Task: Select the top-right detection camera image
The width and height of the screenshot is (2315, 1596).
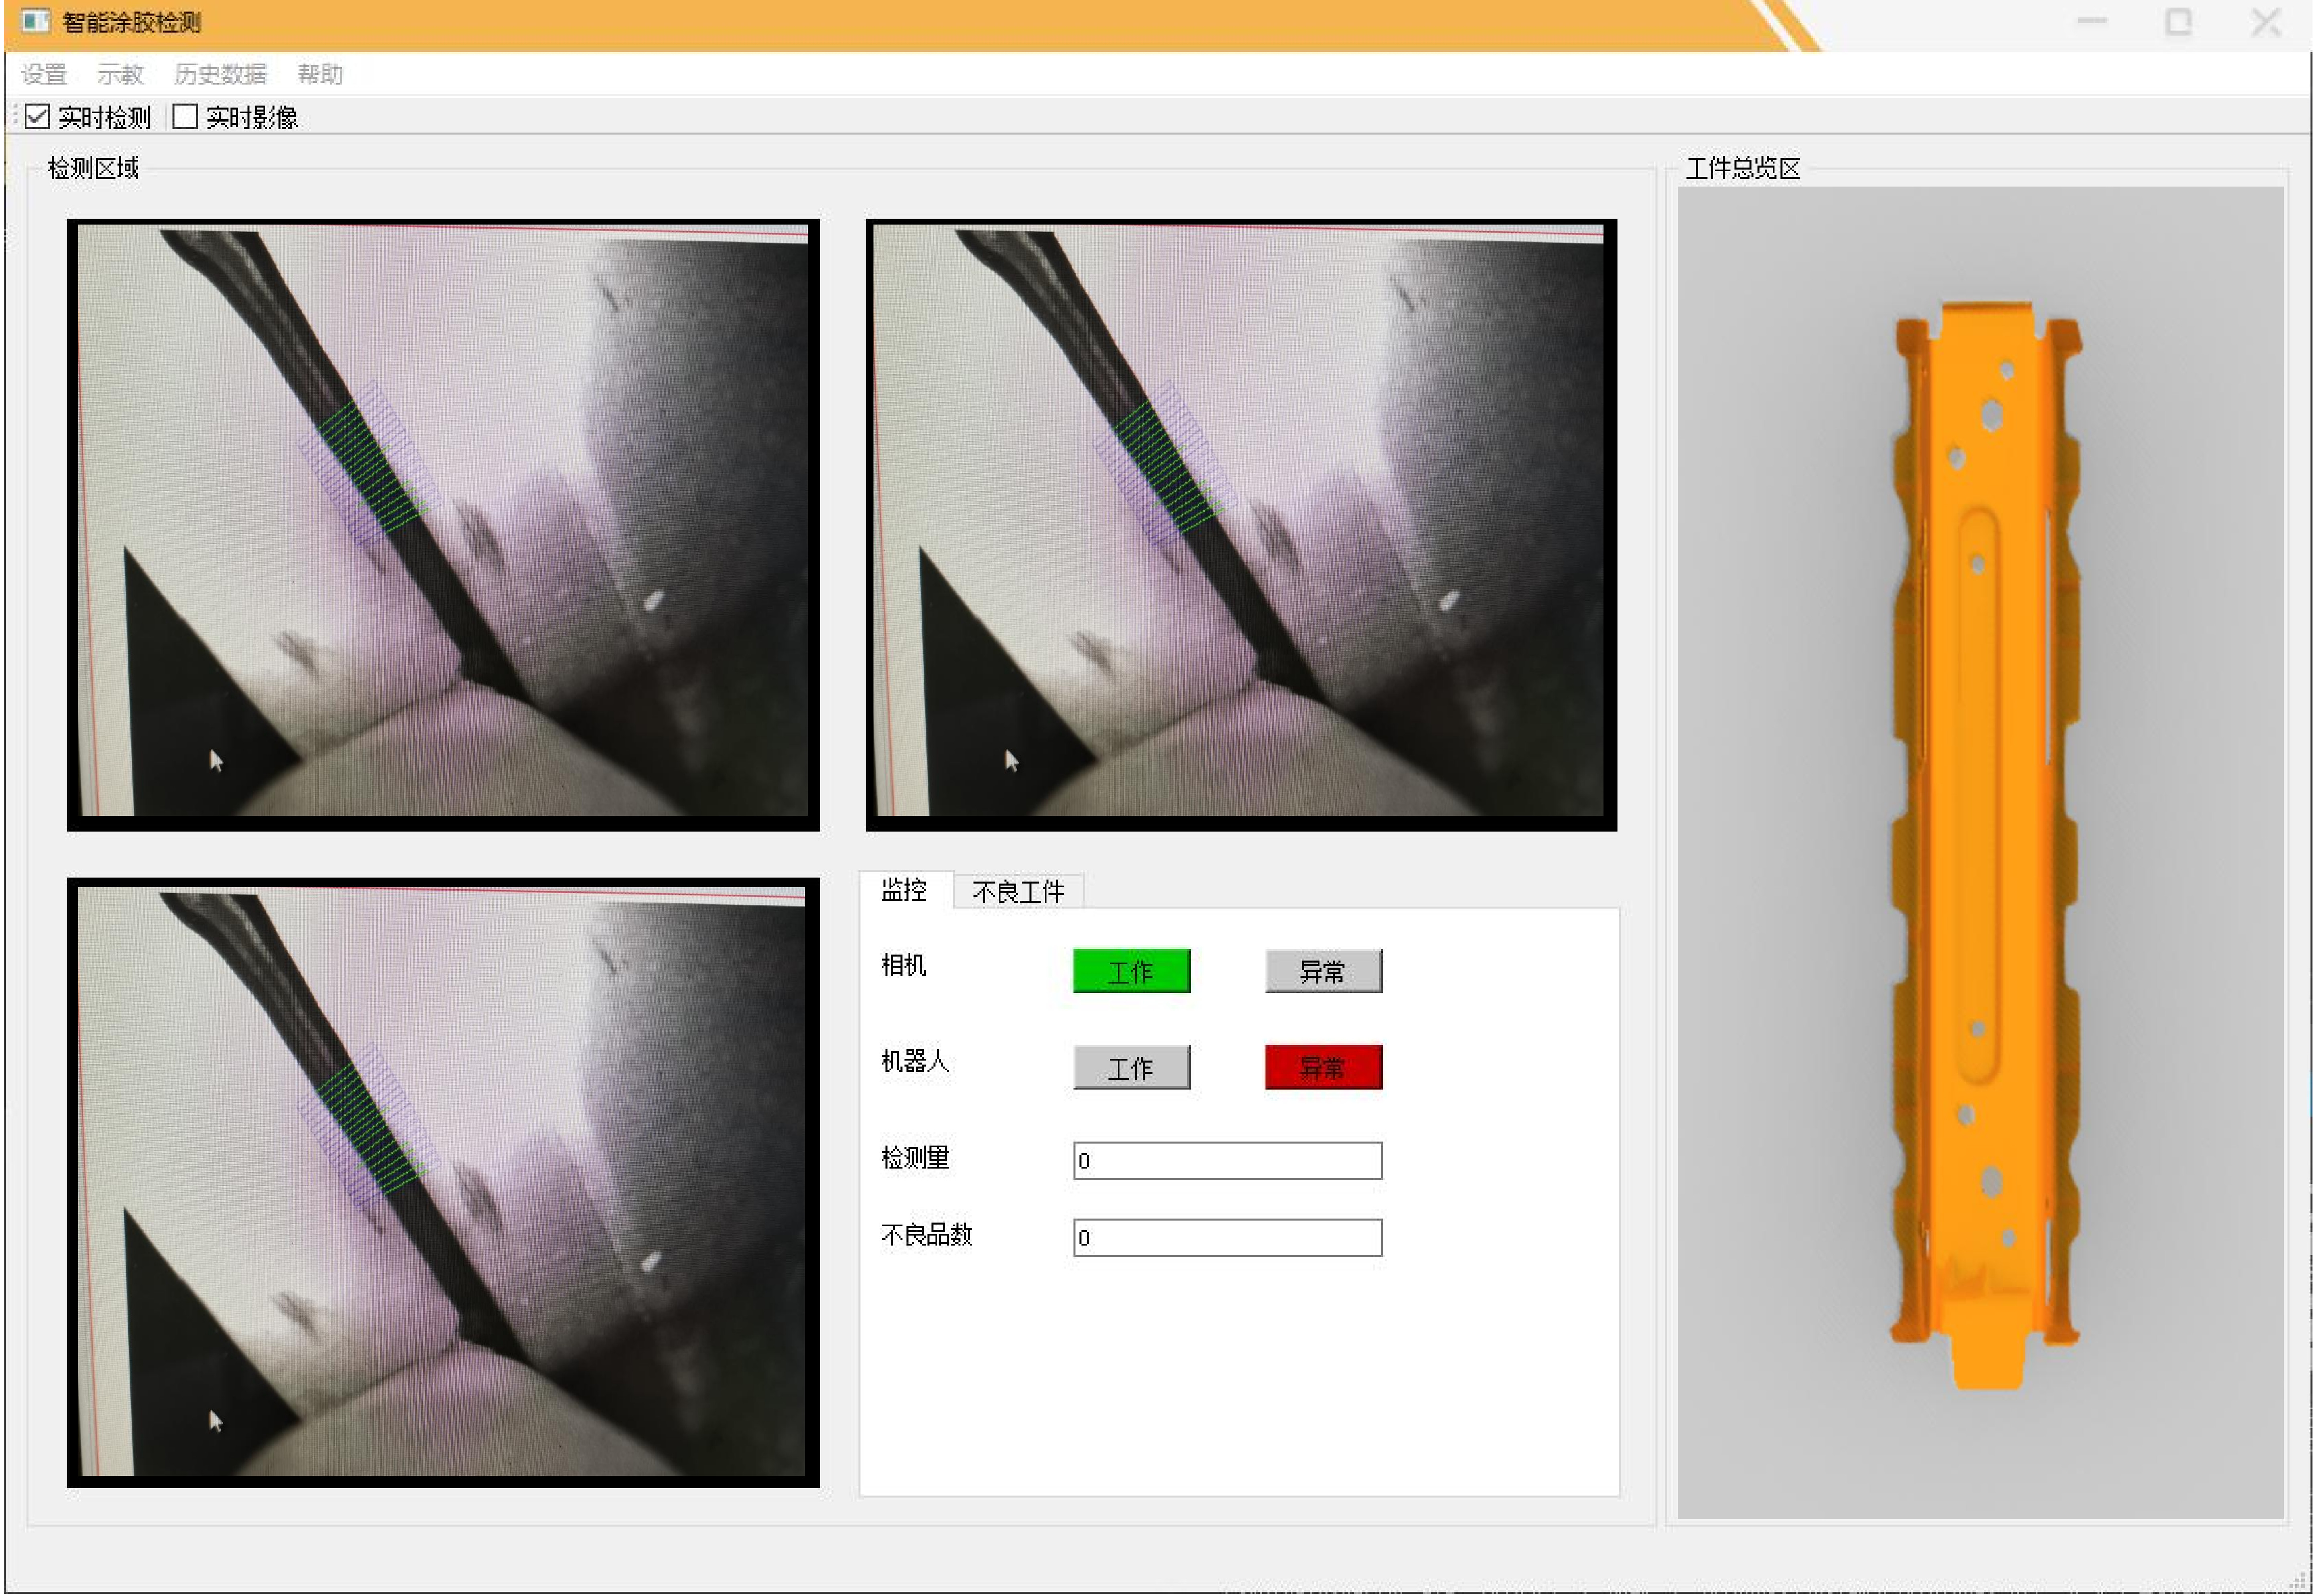Action: tap(1240, 525)
